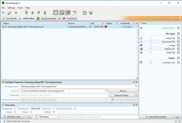182x123 pixels.
Task: Open the Contribute tab
Action: (x=70, y=18)
